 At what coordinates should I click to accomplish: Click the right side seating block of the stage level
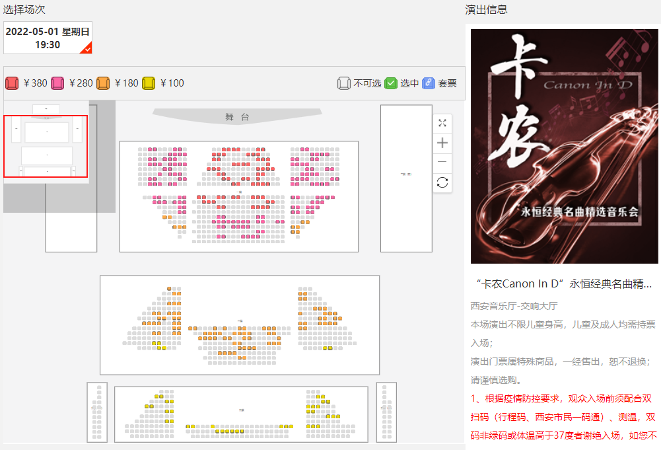[x=406, y=178]
